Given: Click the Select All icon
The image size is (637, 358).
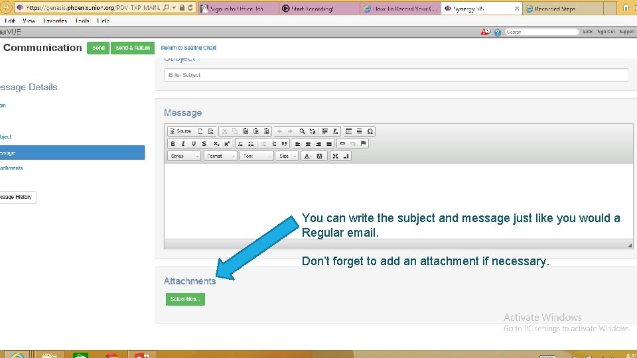Looking at the screenshot, I should click(324, 131).
